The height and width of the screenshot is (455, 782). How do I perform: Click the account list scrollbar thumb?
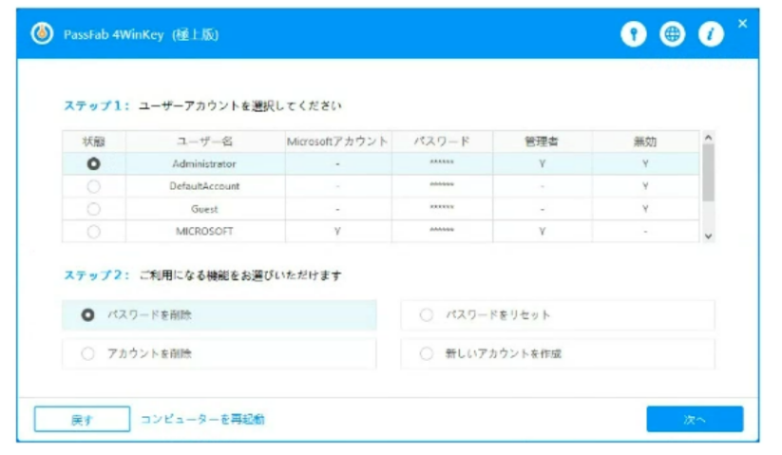[708, 173]
